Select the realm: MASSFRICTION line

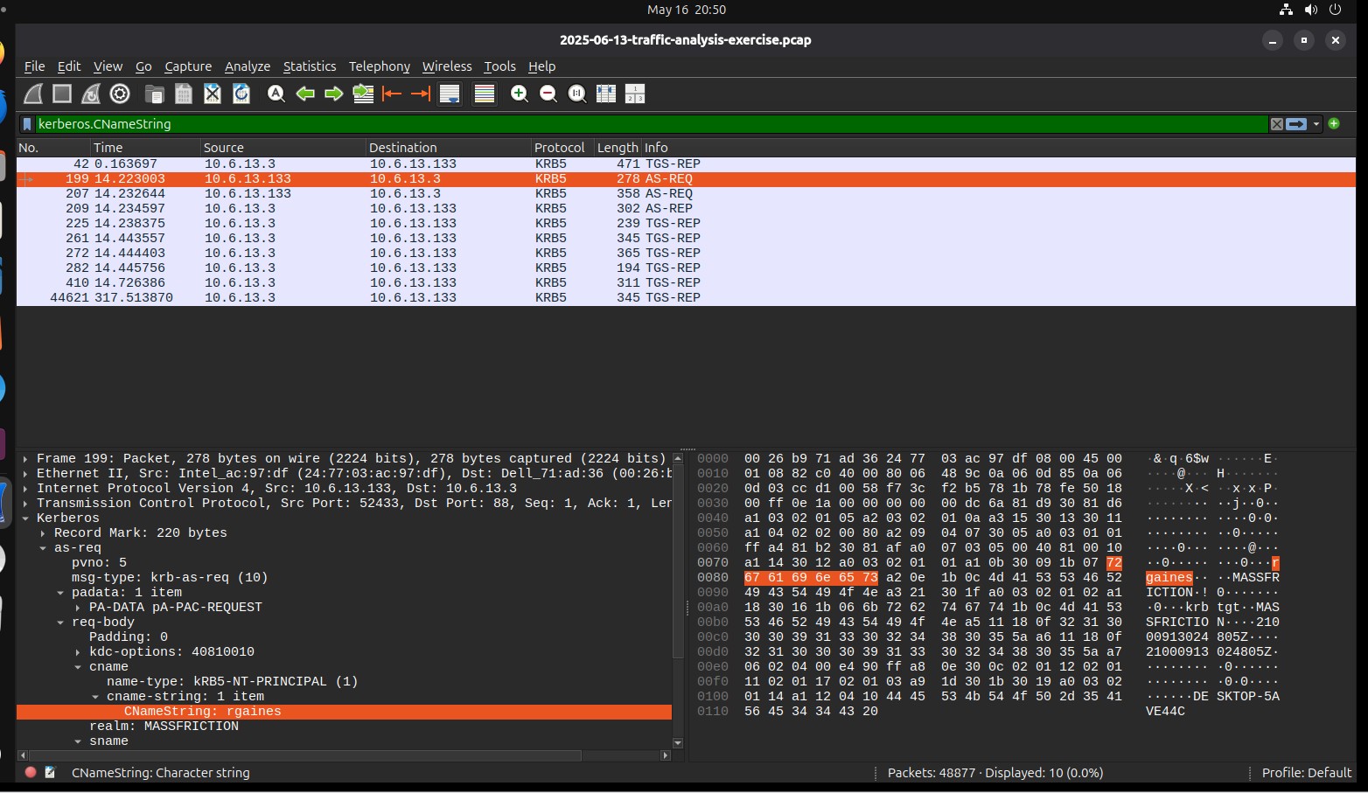pos(344,727)
